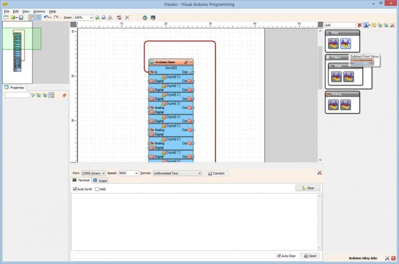This screenshot has height=264, width=399.
Task: Expand the Format dropdown
Action: [x=199, y=173]
